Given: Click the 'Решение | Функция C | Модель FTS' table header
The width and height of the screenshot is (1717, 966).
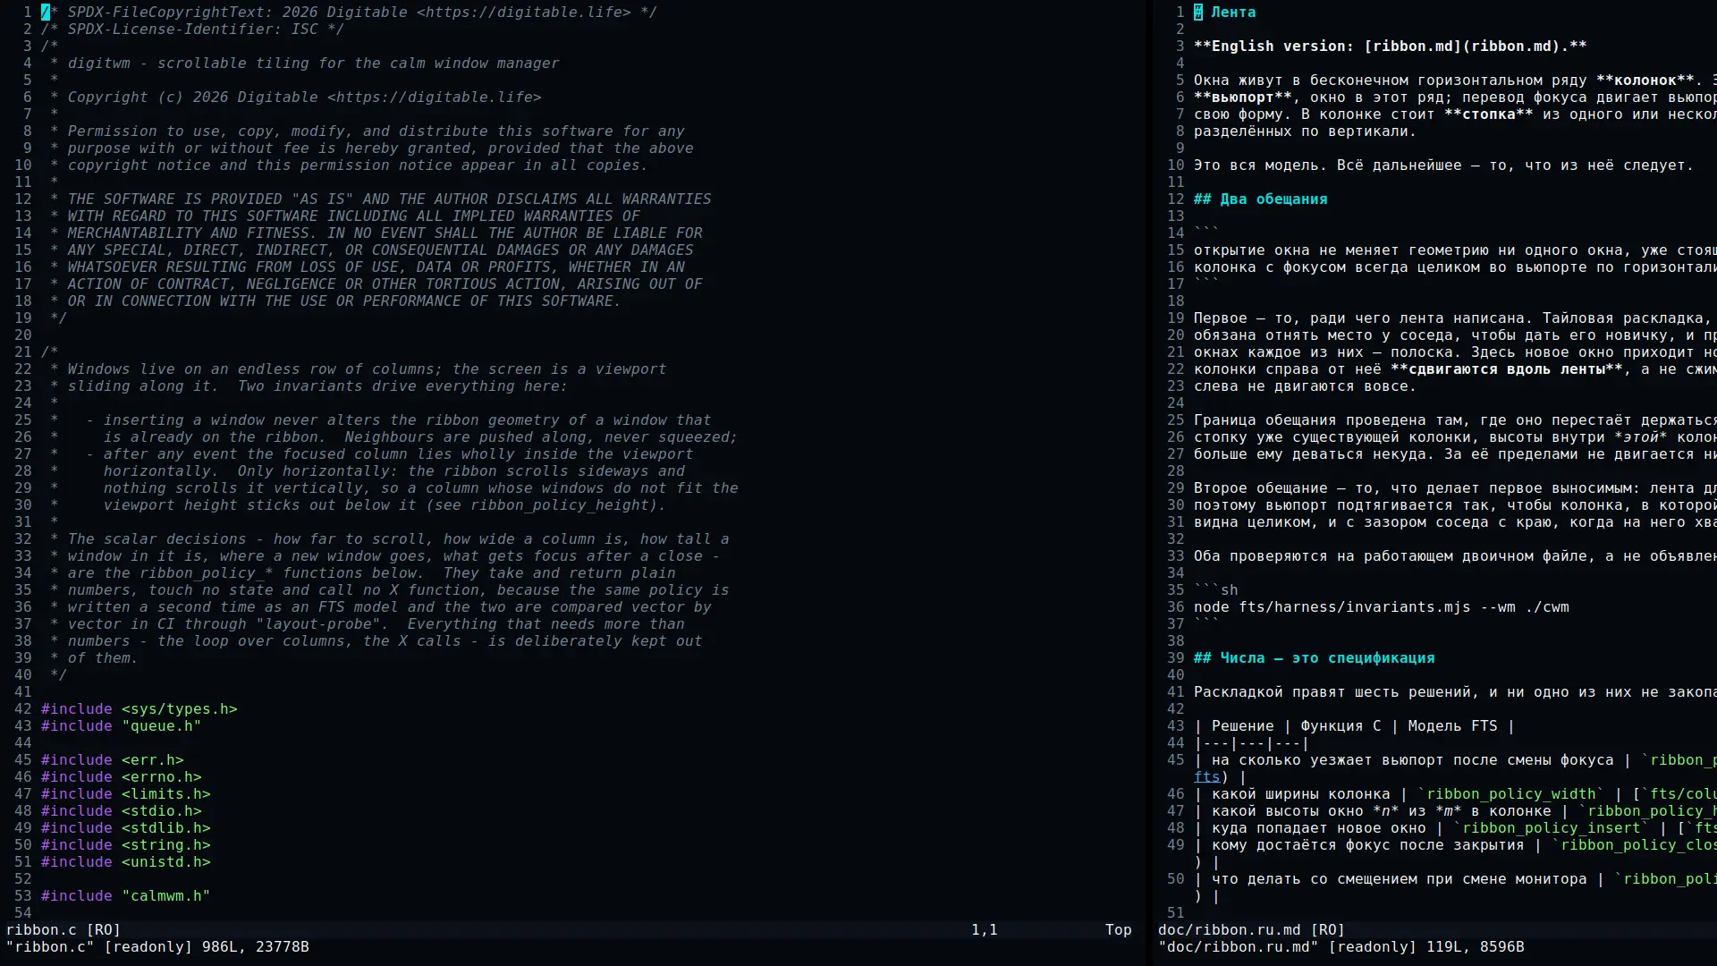Looking at the screenshot, I should (1355, 725).
